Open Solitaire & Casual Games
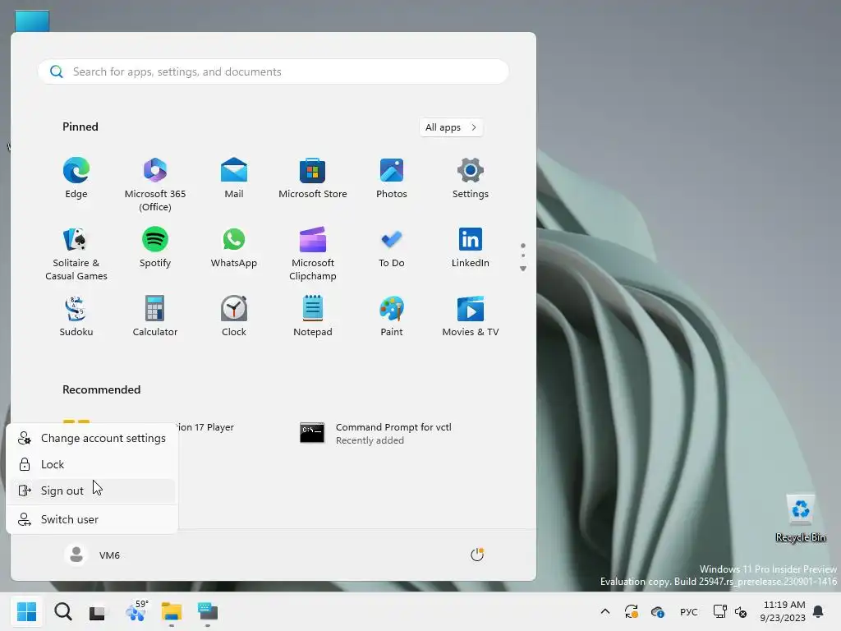 [76, 254]
